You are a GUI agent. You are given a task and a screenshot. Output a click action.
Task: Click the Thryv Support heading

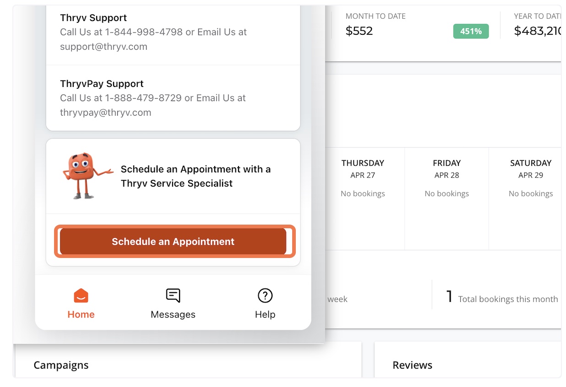[93, 18]
